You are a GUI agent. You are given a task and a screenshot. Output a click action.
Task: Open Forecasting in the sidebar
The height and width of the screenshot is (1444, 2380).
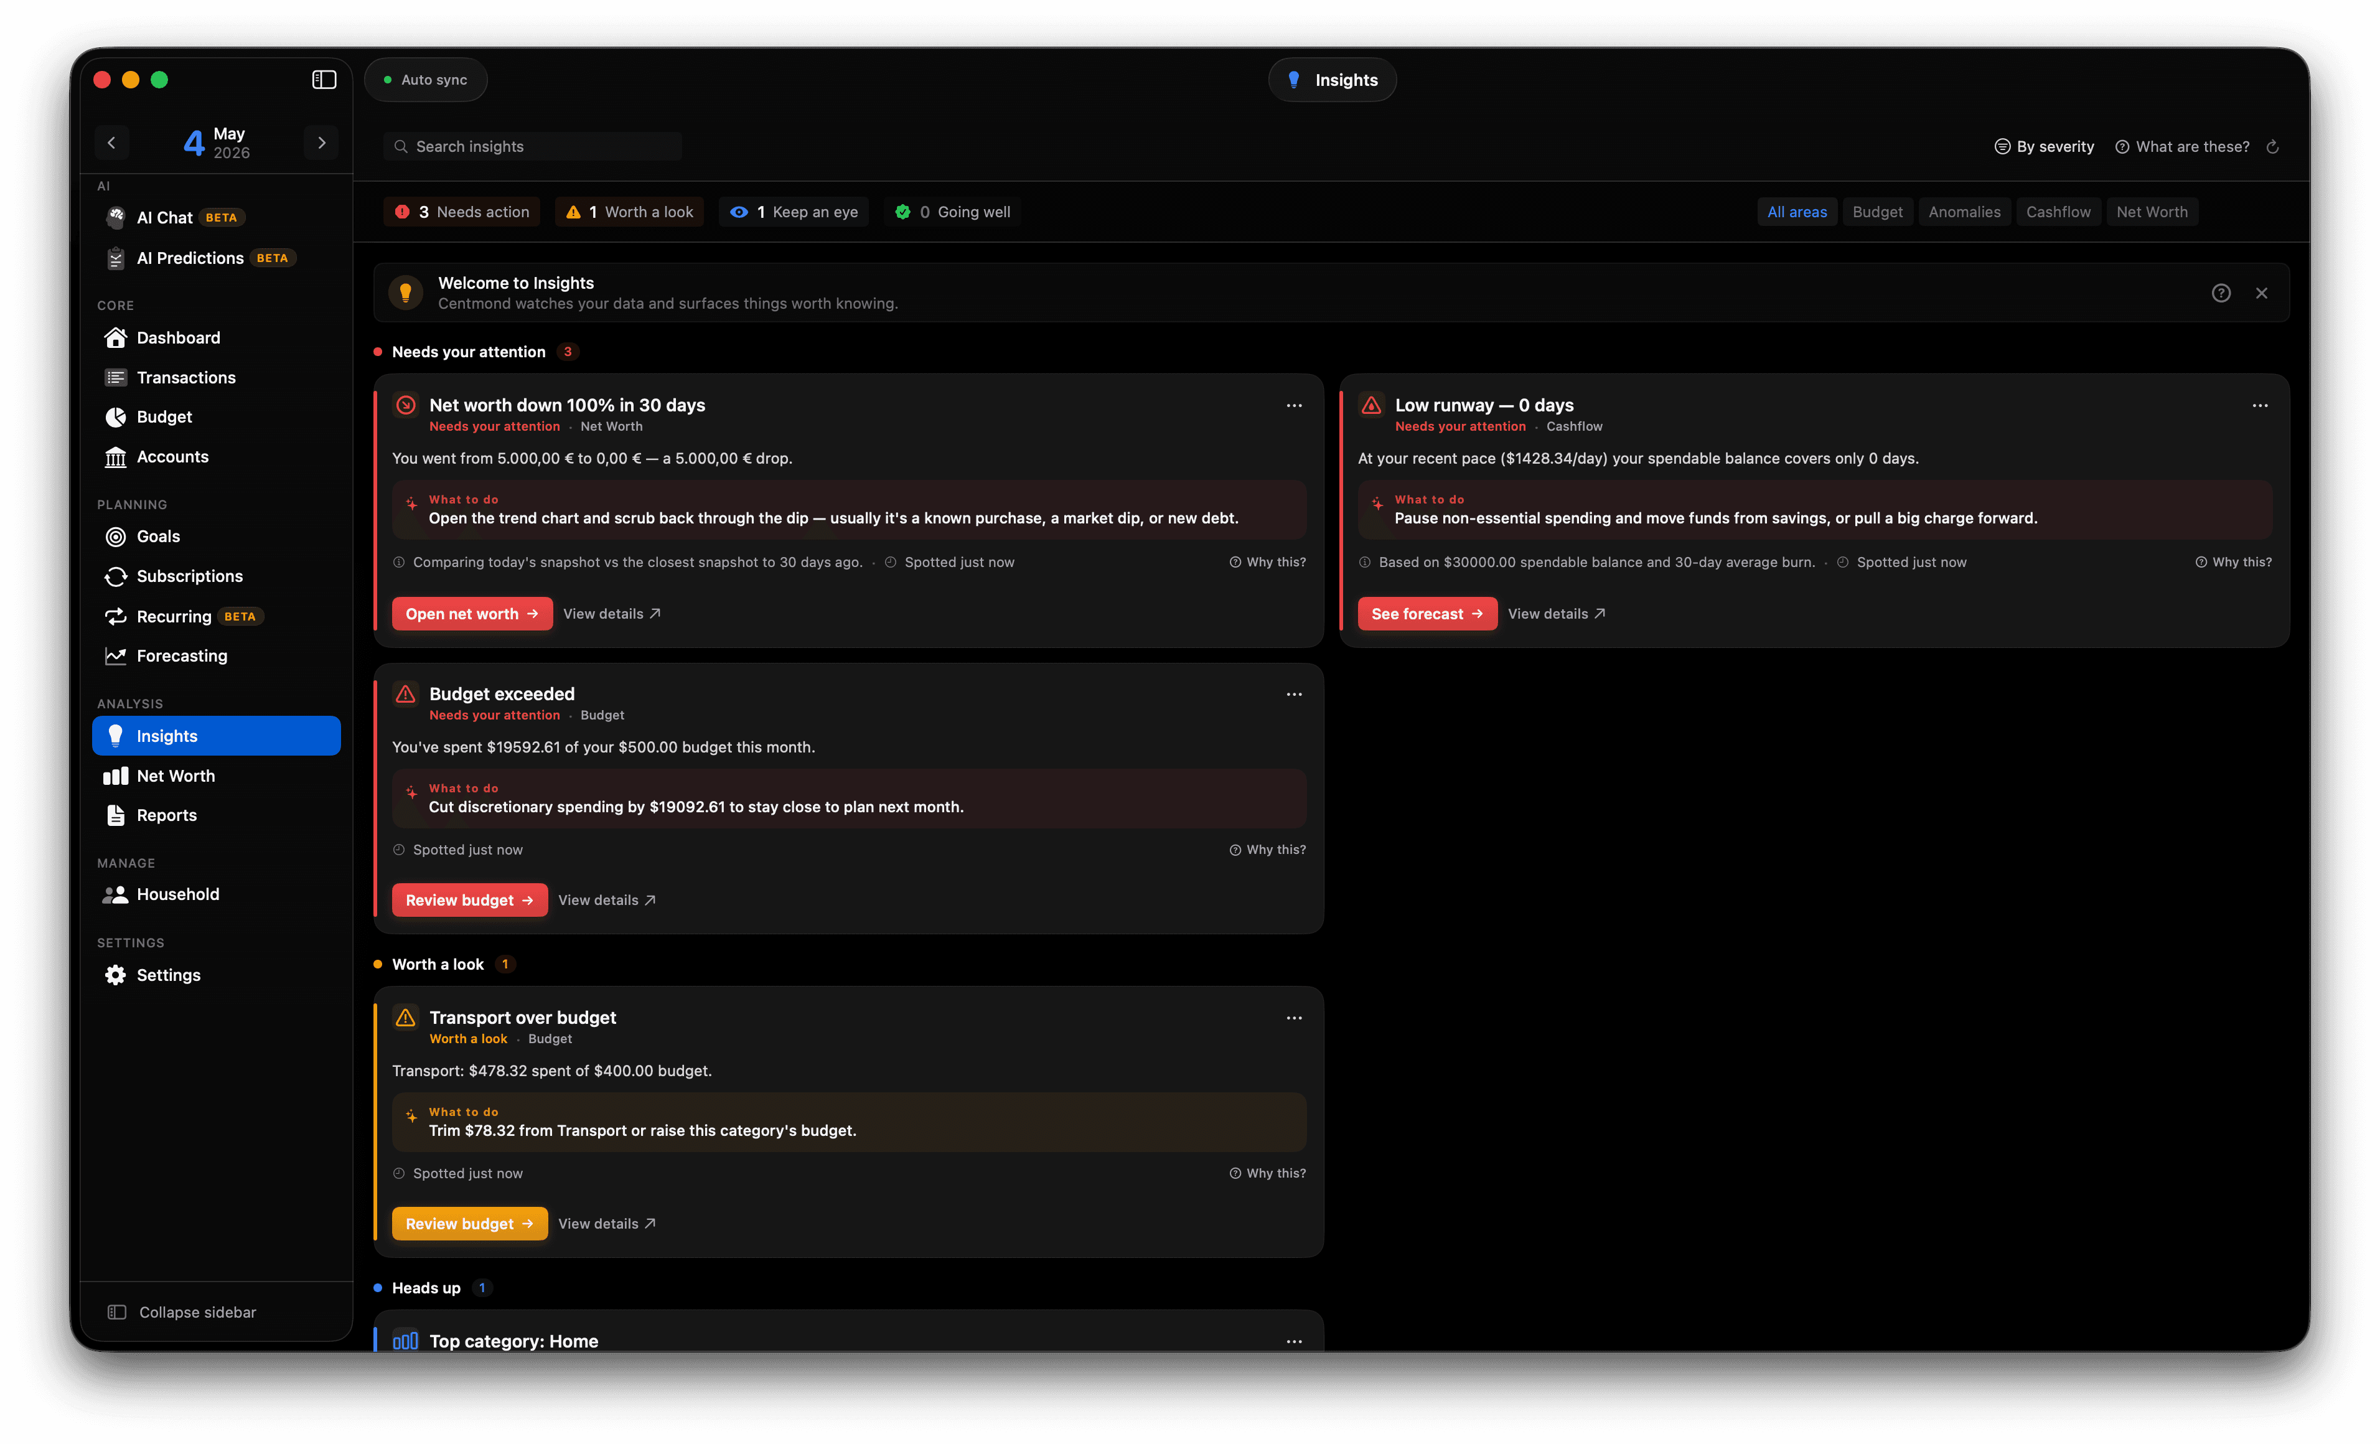point(217,656)
